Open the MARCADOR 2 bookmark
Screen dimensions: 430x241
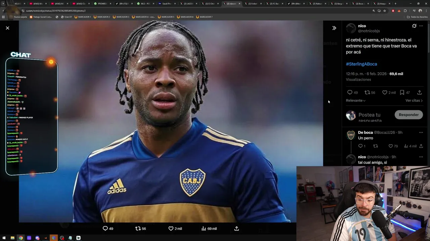(102, 17)
